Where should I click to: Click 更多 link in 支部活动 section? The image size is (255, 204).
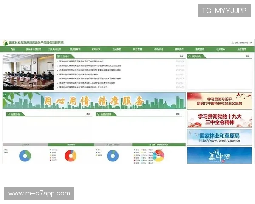tap(88, 114)
